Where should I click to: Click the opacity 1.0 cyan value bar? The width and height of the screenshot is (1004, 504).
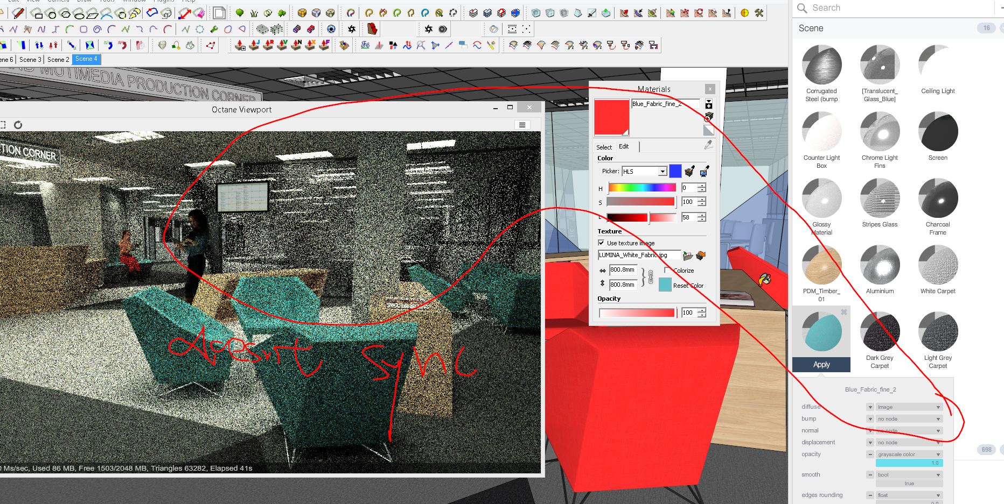point(909,463)
